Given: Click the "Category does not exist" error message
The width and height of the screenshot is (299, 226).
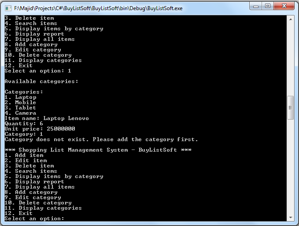Looking at the screenshot, I should 101,139.
